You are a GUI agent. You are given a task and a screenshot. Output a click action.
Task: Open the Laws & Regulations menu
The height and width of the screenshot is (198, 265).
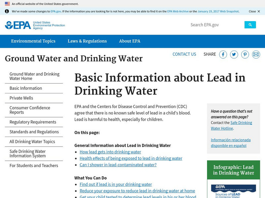(86, 41)
